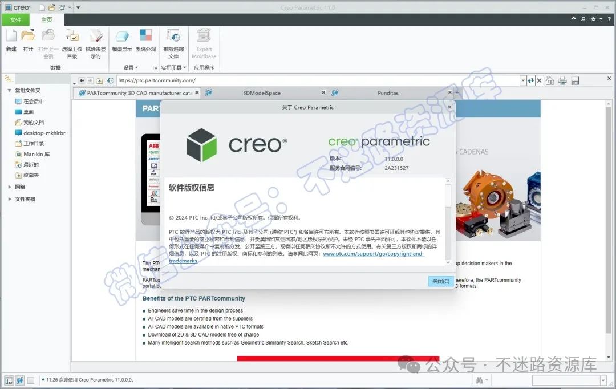Expand the 文件夹树 section
Image resolution: width=616 pixels, height=389 pixels.
tap(10, 199)
